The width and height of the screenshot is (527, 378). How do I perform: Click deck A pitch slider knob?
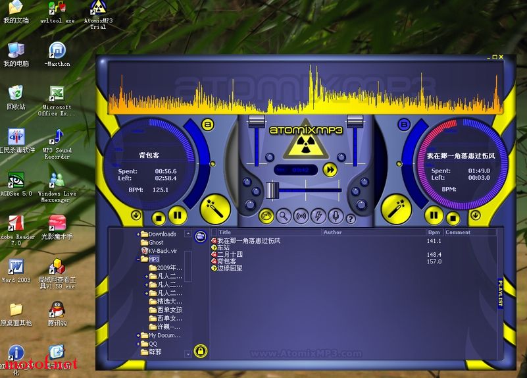(x=213, y=164)
